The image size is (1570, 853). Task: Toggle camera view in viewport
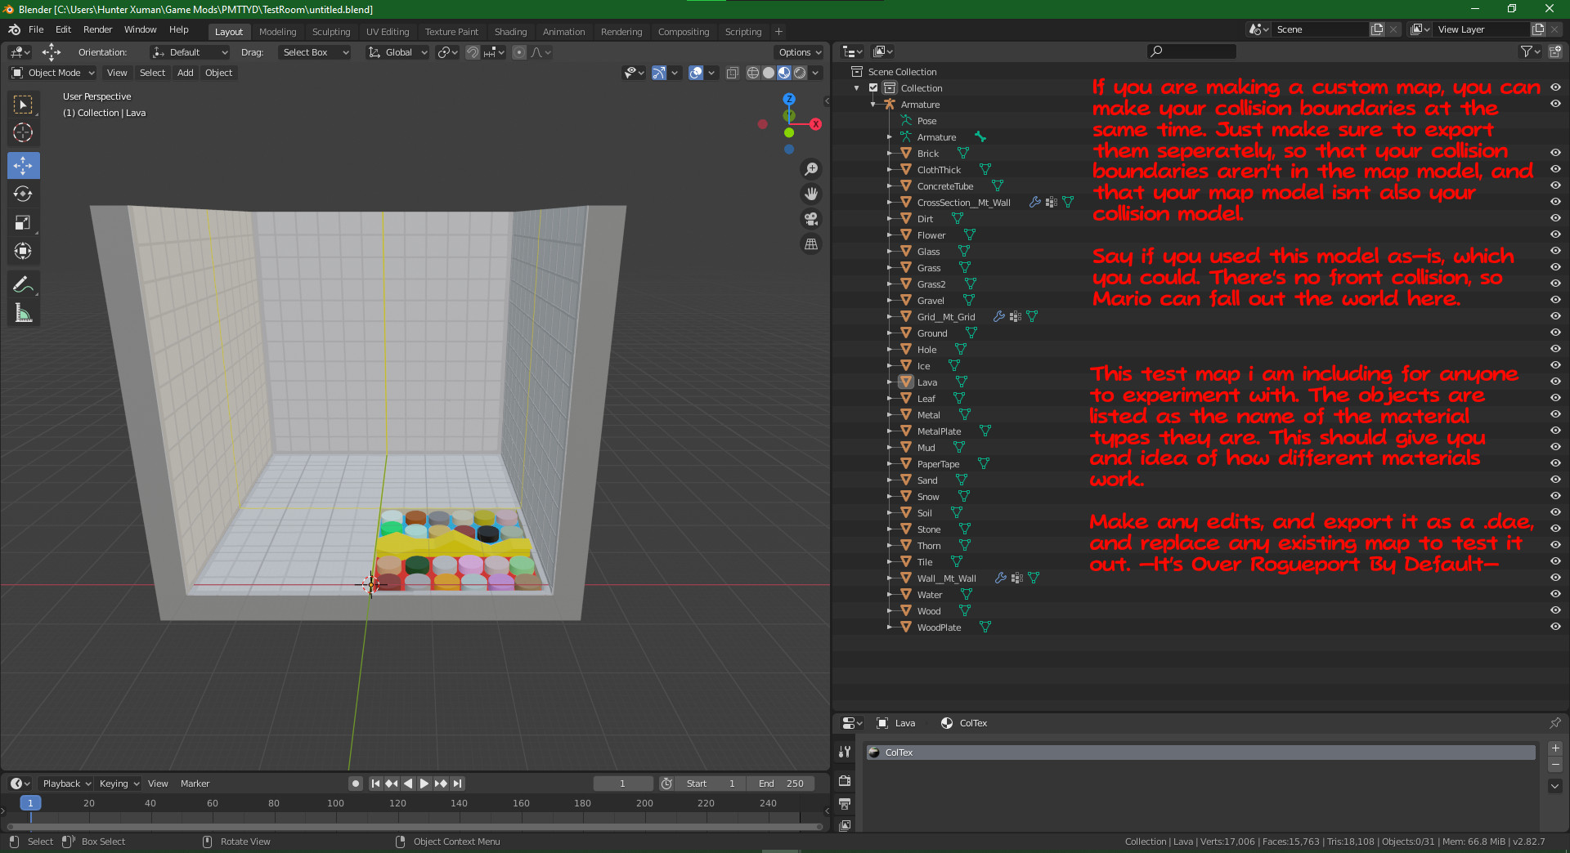811,219
